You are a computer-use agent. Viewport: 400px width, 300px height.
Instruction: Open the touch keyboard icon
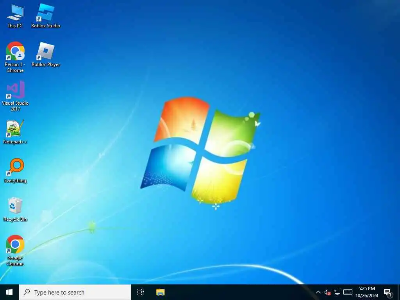point(348,292)
